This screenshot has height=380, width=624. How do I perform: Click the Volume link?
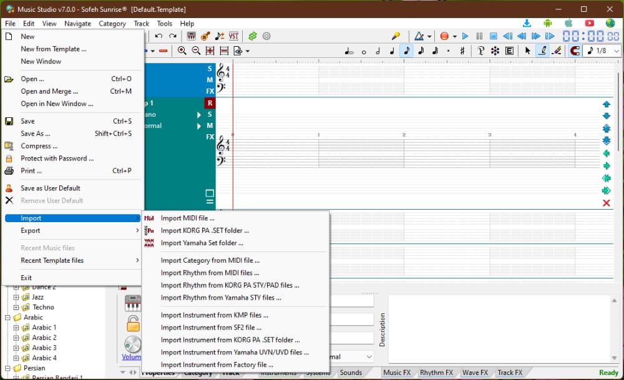pos(131,357)
